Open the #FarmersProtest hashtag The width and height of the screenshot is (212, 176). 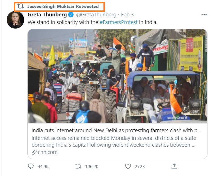click(118, 22)
